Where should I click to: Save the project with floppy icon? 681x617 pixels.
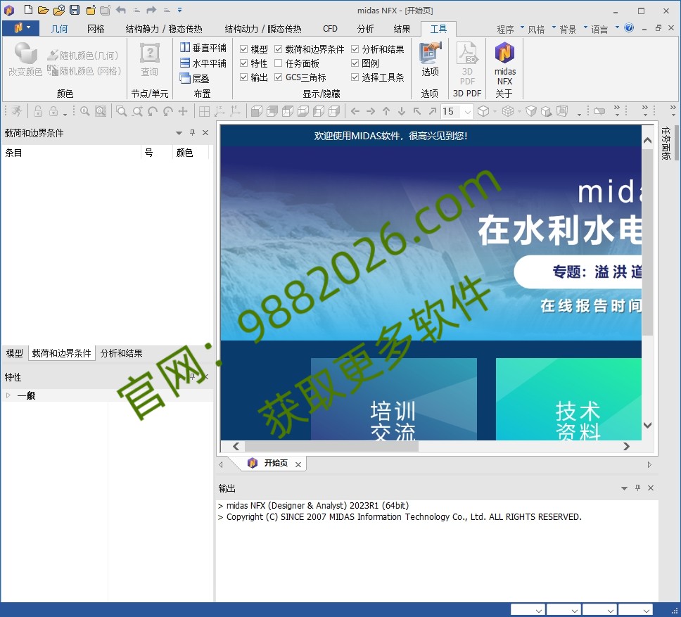75,10
